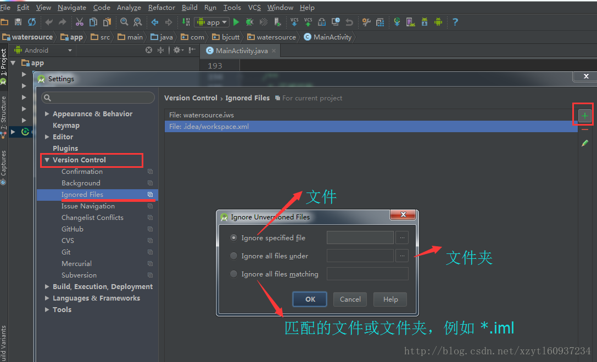Image resolution: width=597 pixels, height=362 pixels.
Task: Click the Synchronize refresh icon
Action: (32, 22)
